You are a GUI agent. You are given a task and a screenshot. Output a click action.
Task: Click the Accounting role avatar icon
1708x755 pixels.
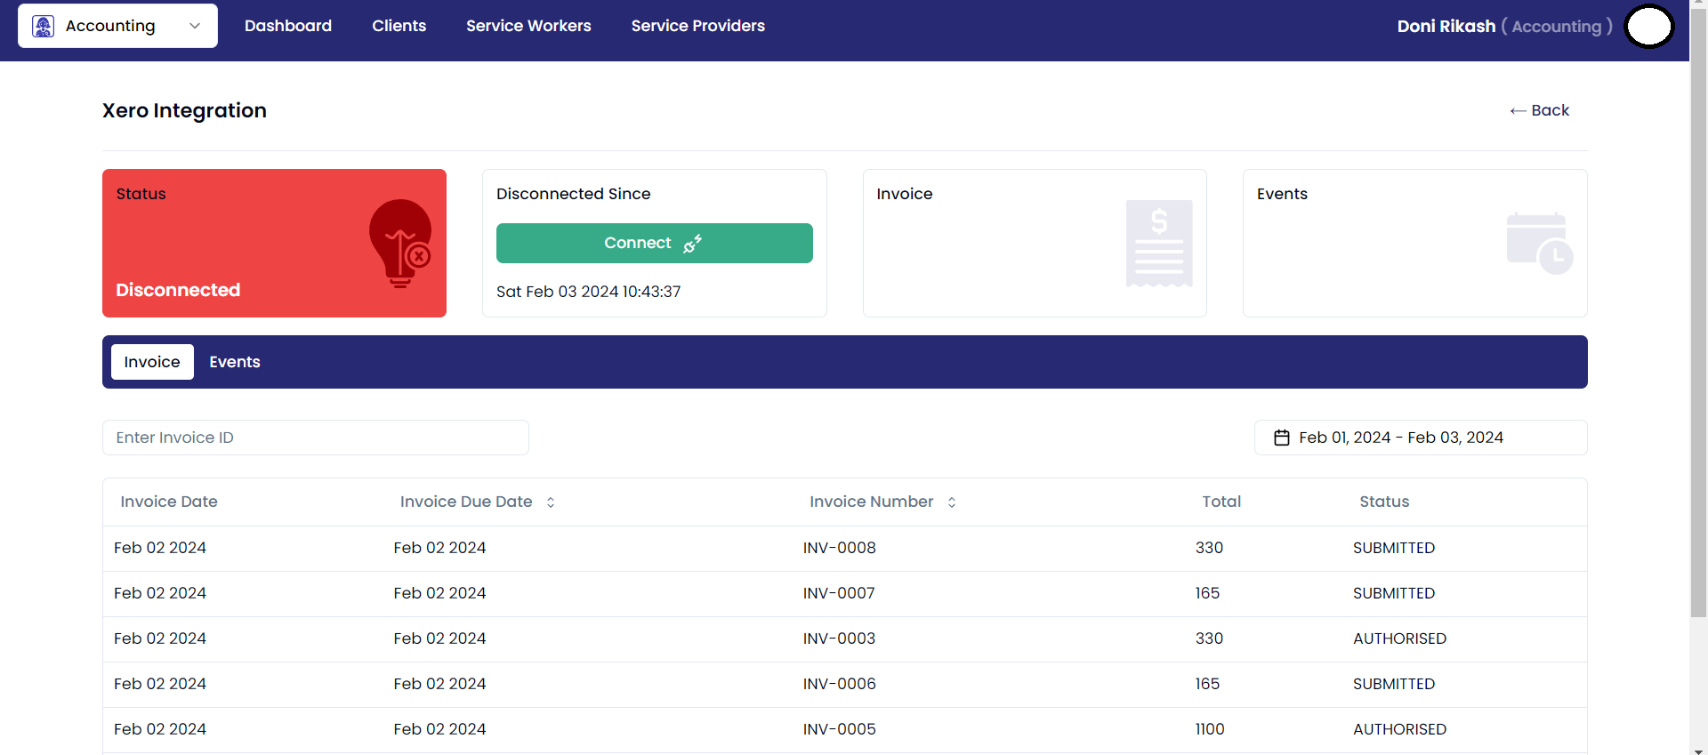pyautogui.click(x=43, y=26)
